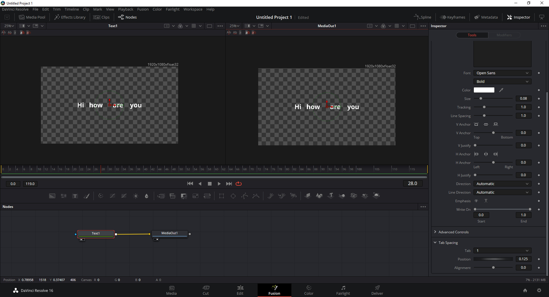Open the Line Direction dropdown

(502, 192)
